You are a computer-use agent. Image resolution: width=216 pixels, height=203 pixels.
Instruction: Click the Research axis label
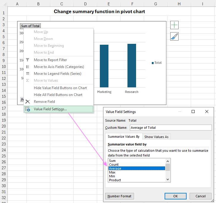click(x=132, y=92)
